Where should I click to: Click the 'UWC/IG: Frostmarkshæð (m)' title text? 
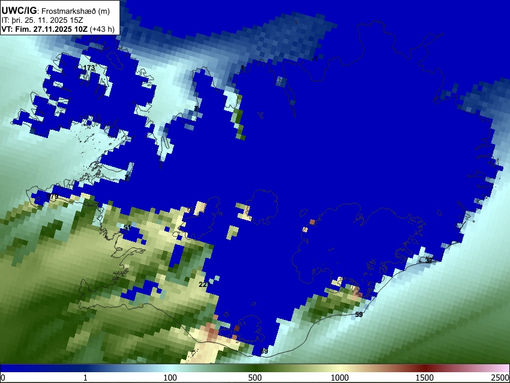56,11
